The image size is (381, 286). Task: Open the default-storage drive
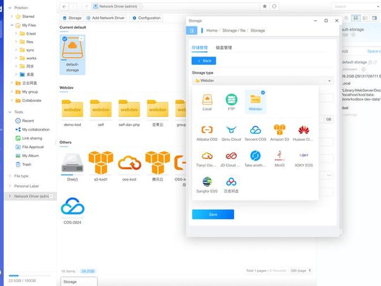(72, 55)
